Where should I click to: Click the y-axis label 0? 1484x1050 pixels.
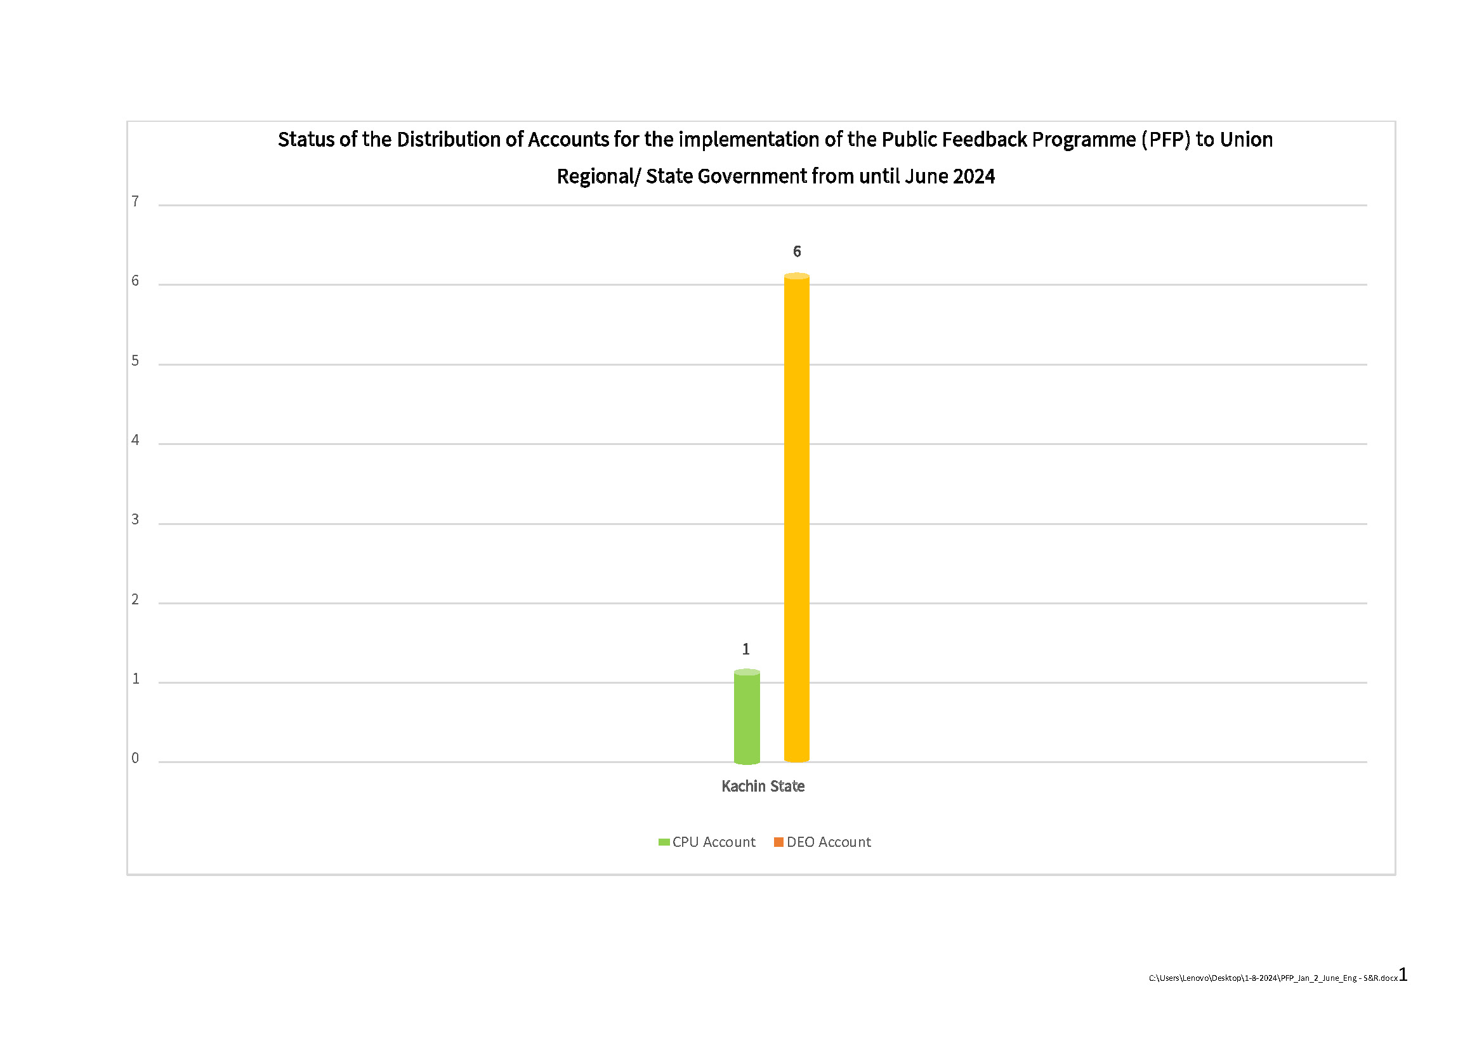pyautogui.click(x=135, y=759)
